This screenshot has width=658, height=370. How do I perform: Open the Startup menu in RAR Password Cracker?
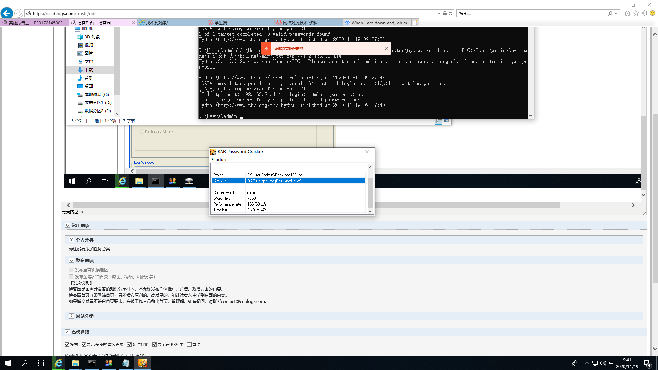tap(219, 160)
